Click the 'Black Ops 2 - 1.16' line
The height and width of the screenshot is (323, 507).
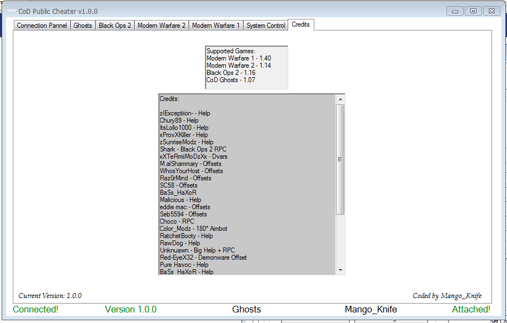pos(231,73)
